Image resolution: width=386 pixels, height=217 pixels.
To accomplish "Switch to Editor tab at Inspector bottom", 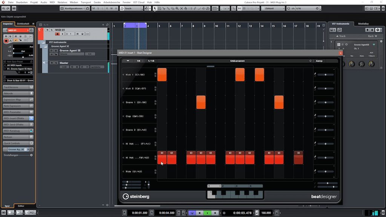I will (21, 206).
